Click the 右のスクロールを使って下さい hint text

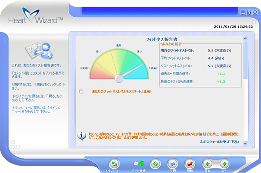tap(220, 142)
